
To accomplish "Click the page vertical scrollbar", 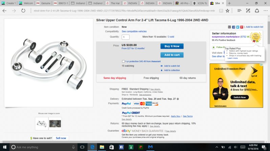I will point(269,78).
